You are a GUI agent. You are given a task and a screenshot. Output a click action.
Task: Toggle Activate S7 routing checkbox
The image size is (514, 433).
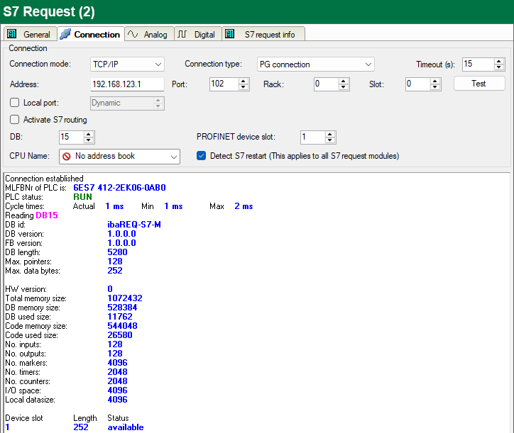[15, 120]
